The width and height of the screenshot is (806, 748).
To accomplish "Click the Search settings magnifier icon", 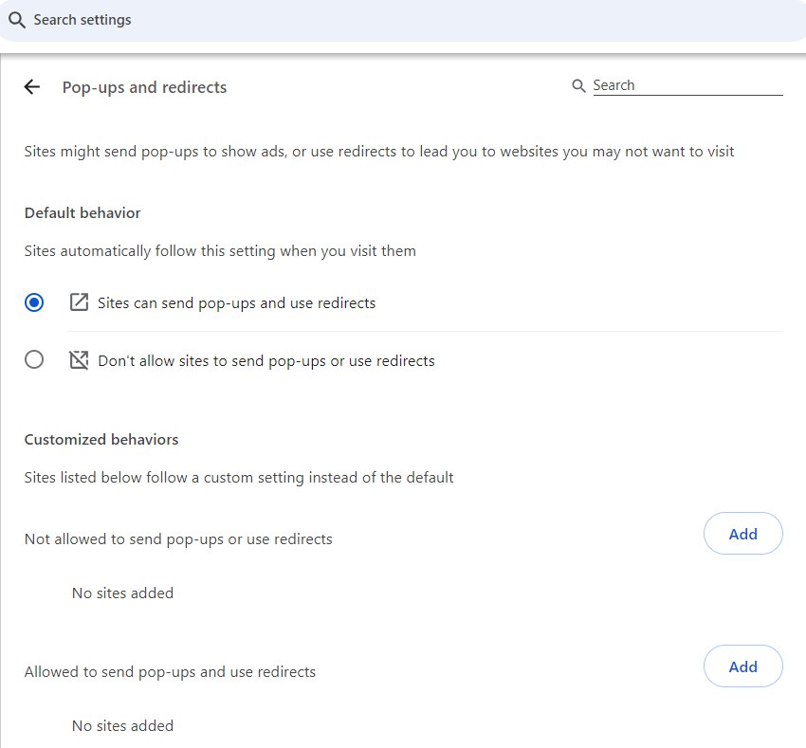I will point(16,20).
